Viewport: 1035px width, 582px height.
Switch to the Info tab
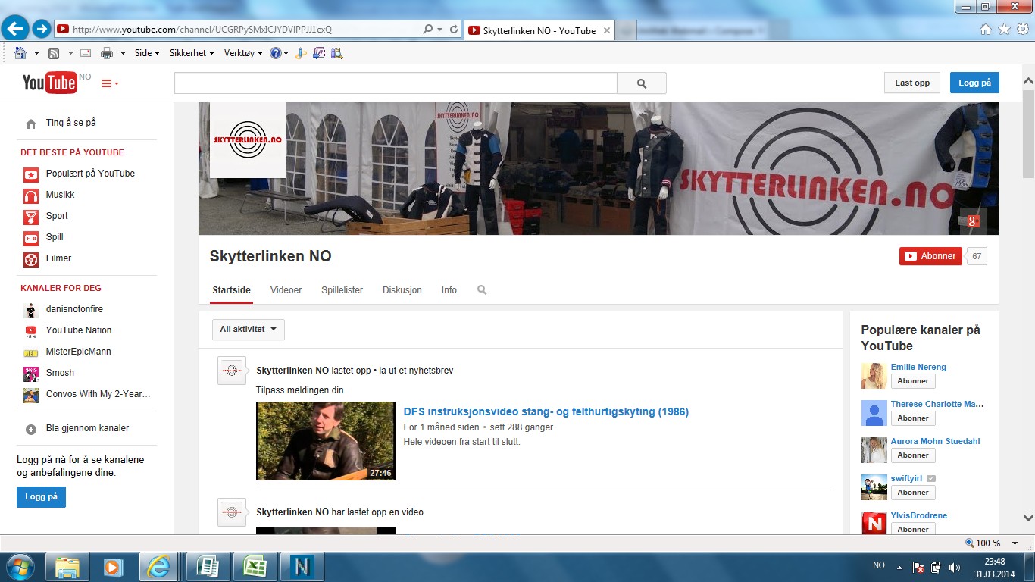(x=449, y=290)
